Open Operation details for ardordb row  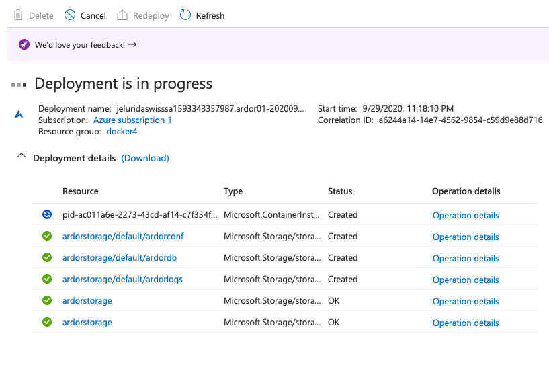pyautogui.click(x=466, y=258)
